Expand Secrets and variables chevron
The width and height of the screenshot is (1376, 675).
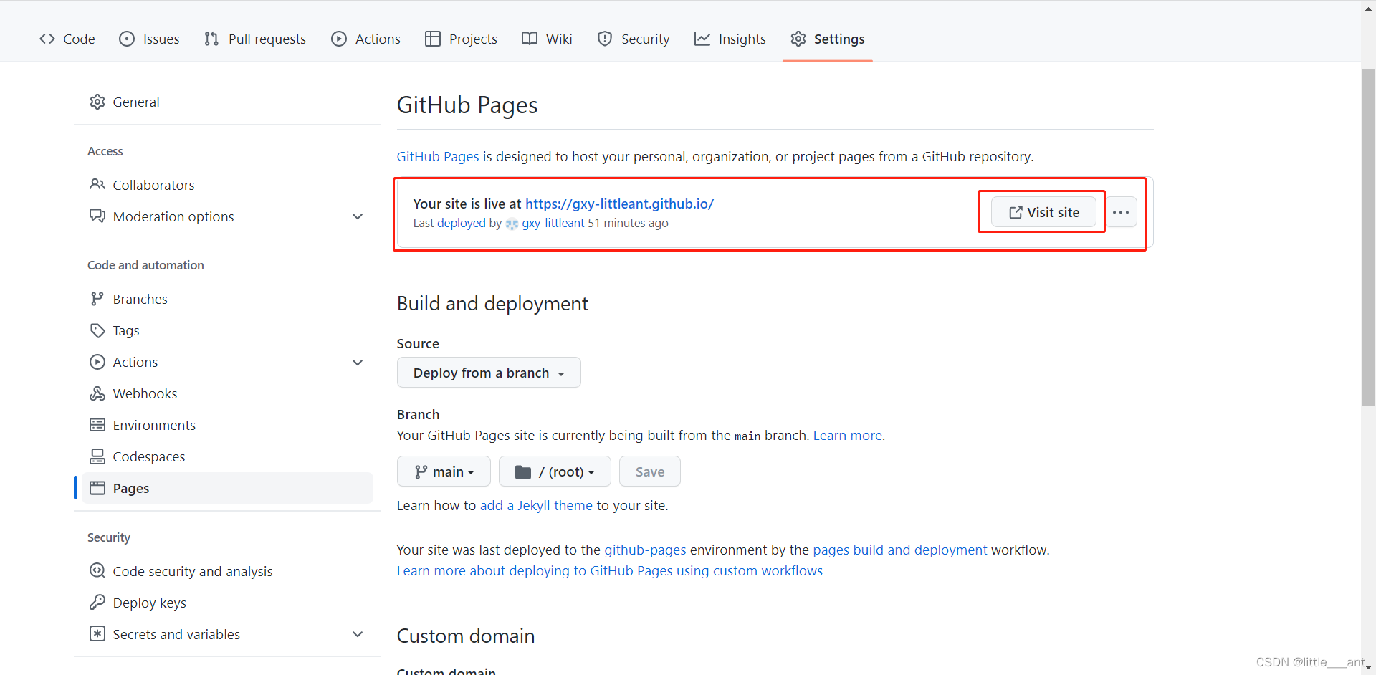point(358,634)
